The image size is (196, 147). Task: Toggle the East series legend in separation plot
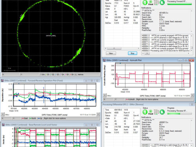(x=25, y=118)
